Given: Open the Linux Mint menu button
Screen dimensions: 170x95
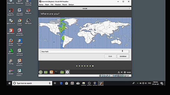Looking at the screenshot, I should 41,72.
